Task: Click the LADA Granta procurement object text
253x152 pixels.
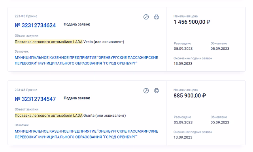Action: click(x=70, y=116)
